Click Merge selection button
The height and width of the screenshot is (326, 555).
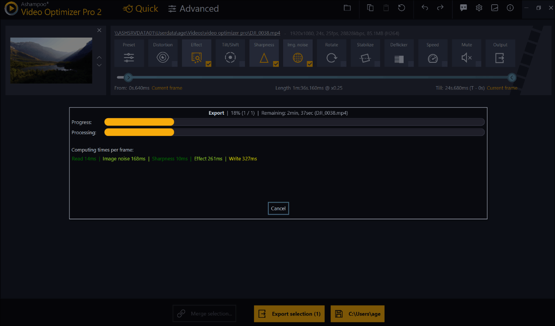point(204,313)
